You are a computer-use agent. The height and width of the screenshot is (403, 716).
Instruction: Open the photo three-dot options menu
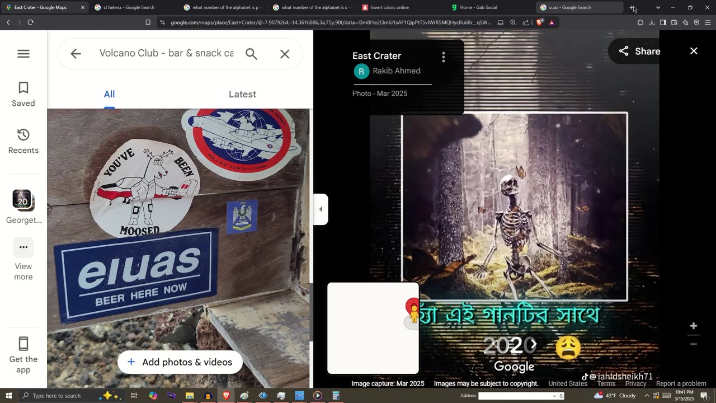[443, 57]
